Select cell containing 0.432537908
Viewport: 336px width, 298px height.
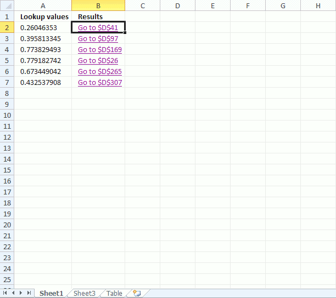point(43,82)
